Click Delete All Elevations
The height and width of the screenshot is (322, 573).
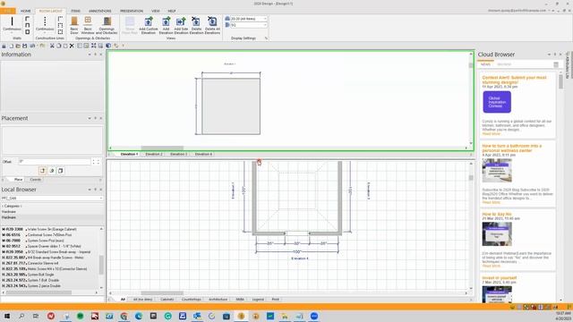[212, 25]
